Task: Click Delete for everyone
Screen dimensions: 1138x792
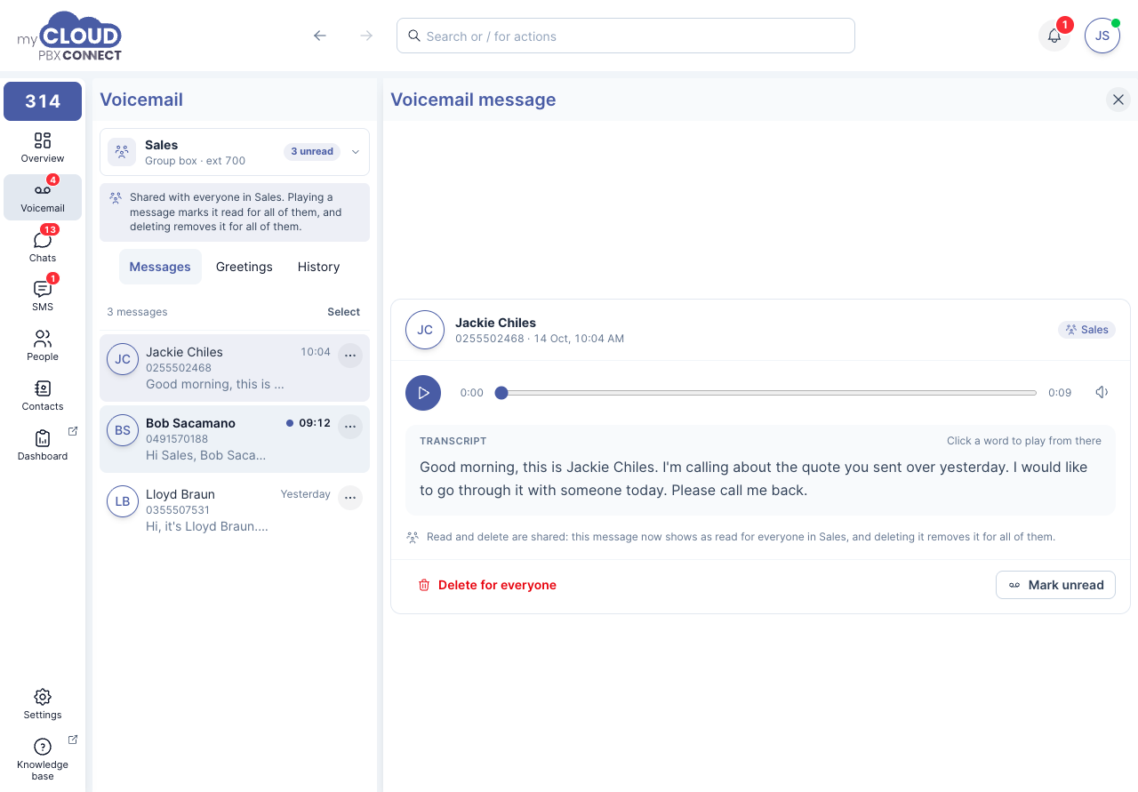Action: 487,585
